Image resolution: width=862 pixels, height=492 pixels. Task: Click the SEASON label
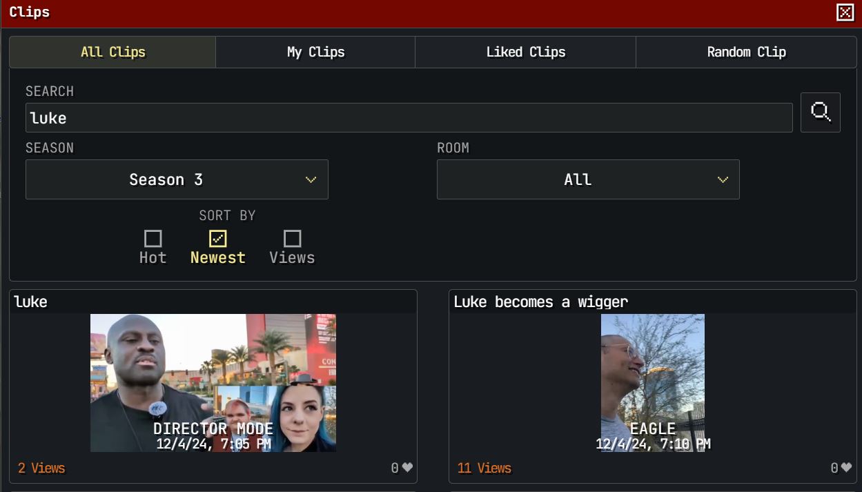point(50,148)
